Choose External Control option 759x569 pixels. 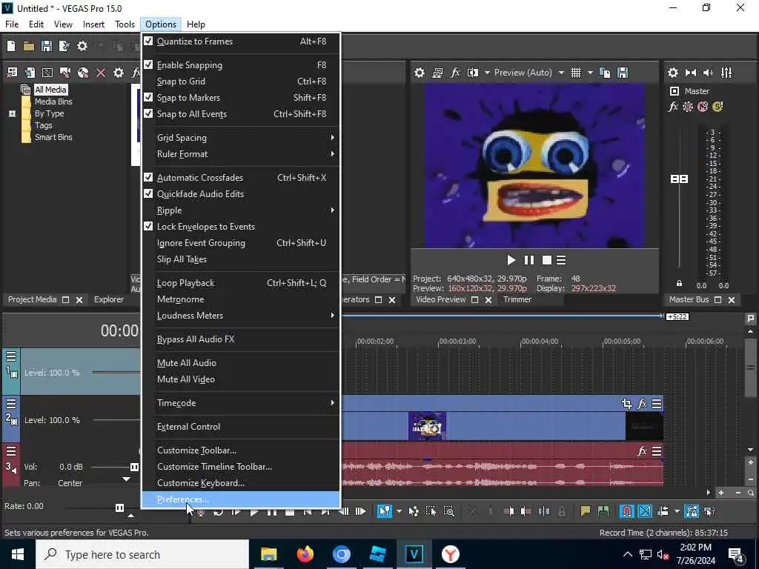point(241,427)
